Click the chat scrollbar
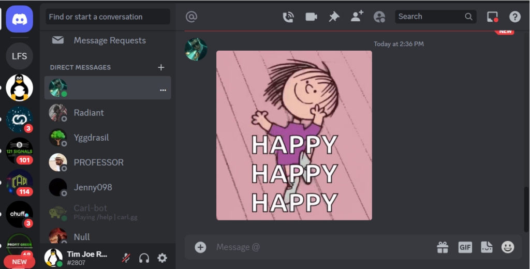530x269 pixels. click(x=526, y=209)
